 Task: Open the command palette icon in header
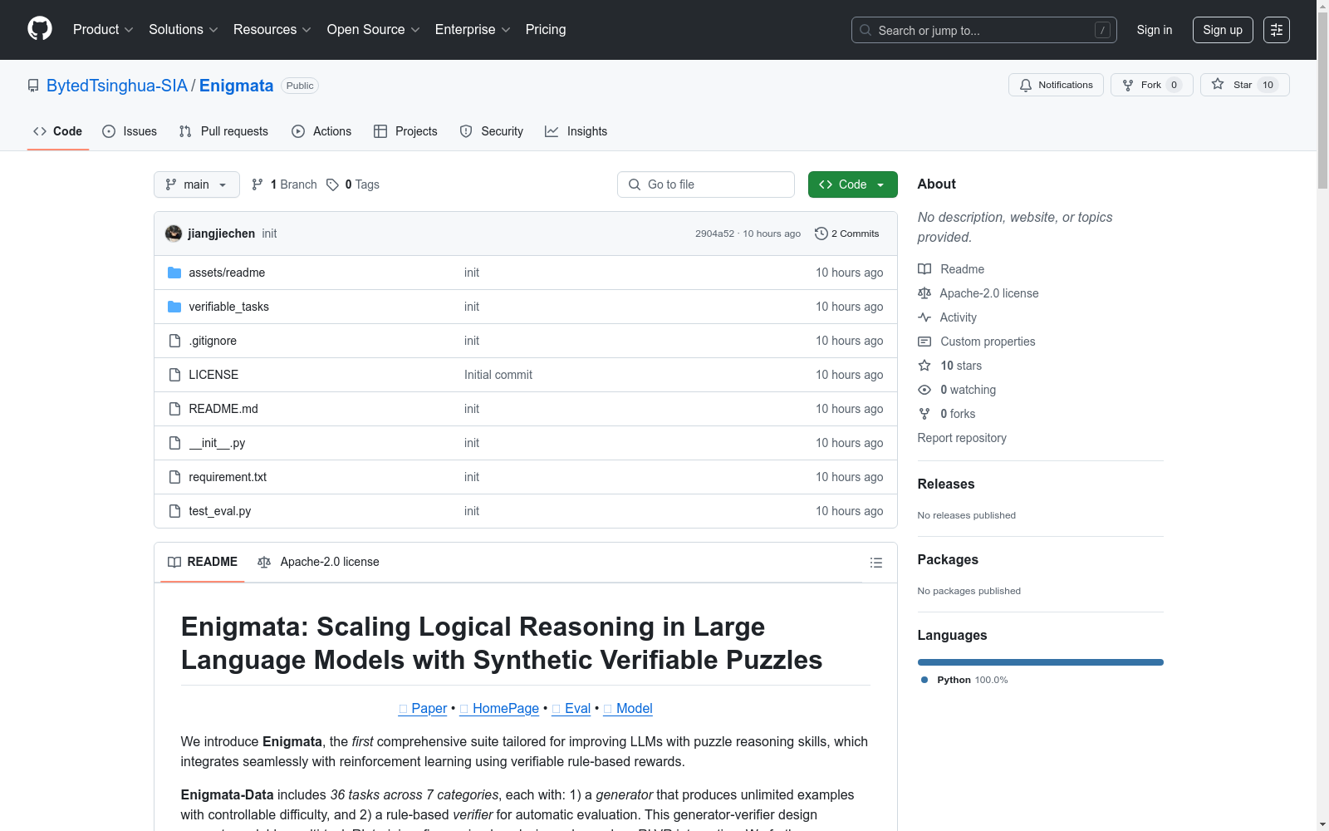[x=1276, y=30]
